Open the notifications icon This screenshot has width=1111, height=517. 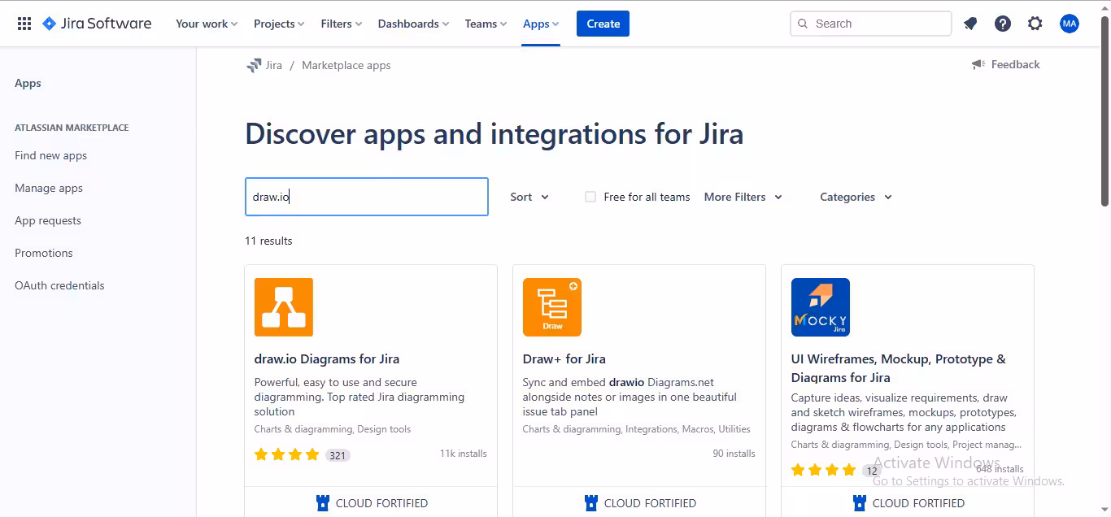click(x=970, y=24)
